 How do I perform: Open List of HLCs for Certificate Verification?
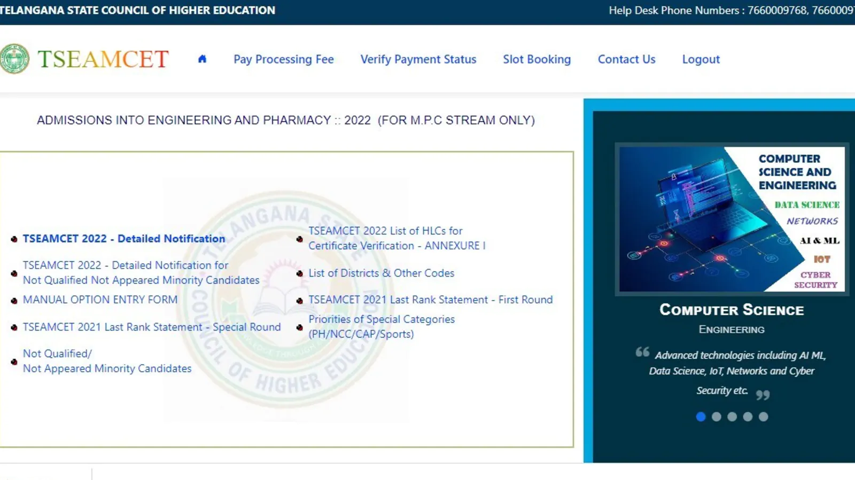(397, 238)
